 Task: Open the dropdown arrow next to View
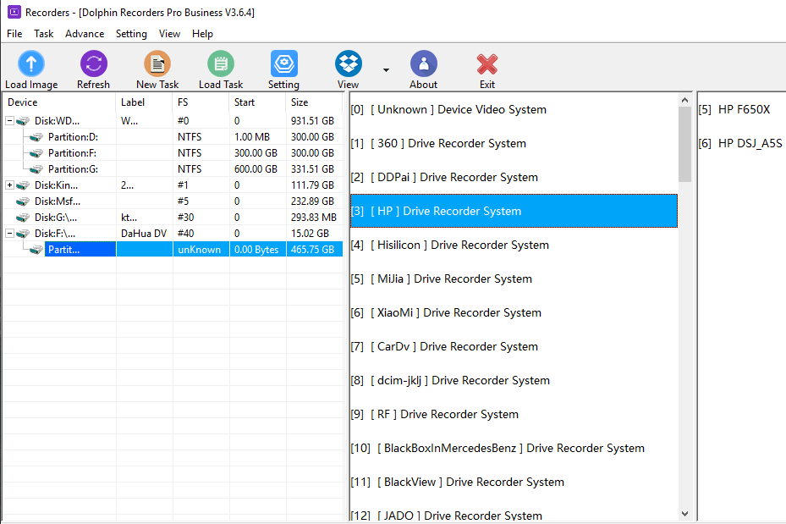[x=386, y=70]
